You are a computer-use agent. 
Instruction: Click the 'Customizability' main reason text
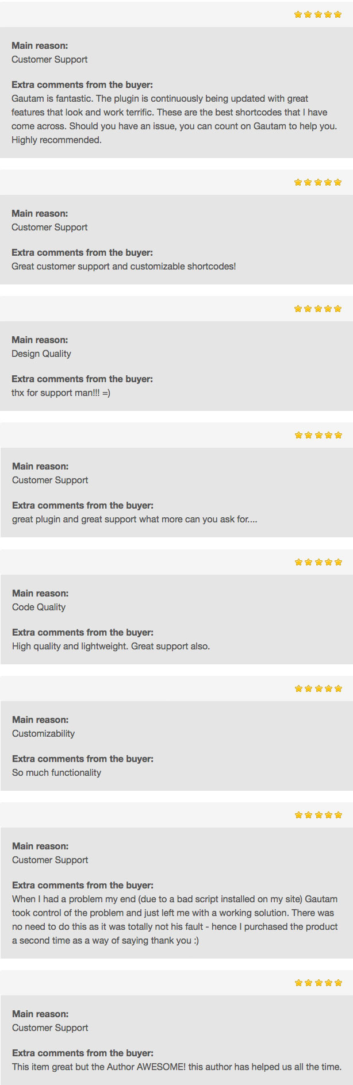pyautogui.click(x=44, y=733)
